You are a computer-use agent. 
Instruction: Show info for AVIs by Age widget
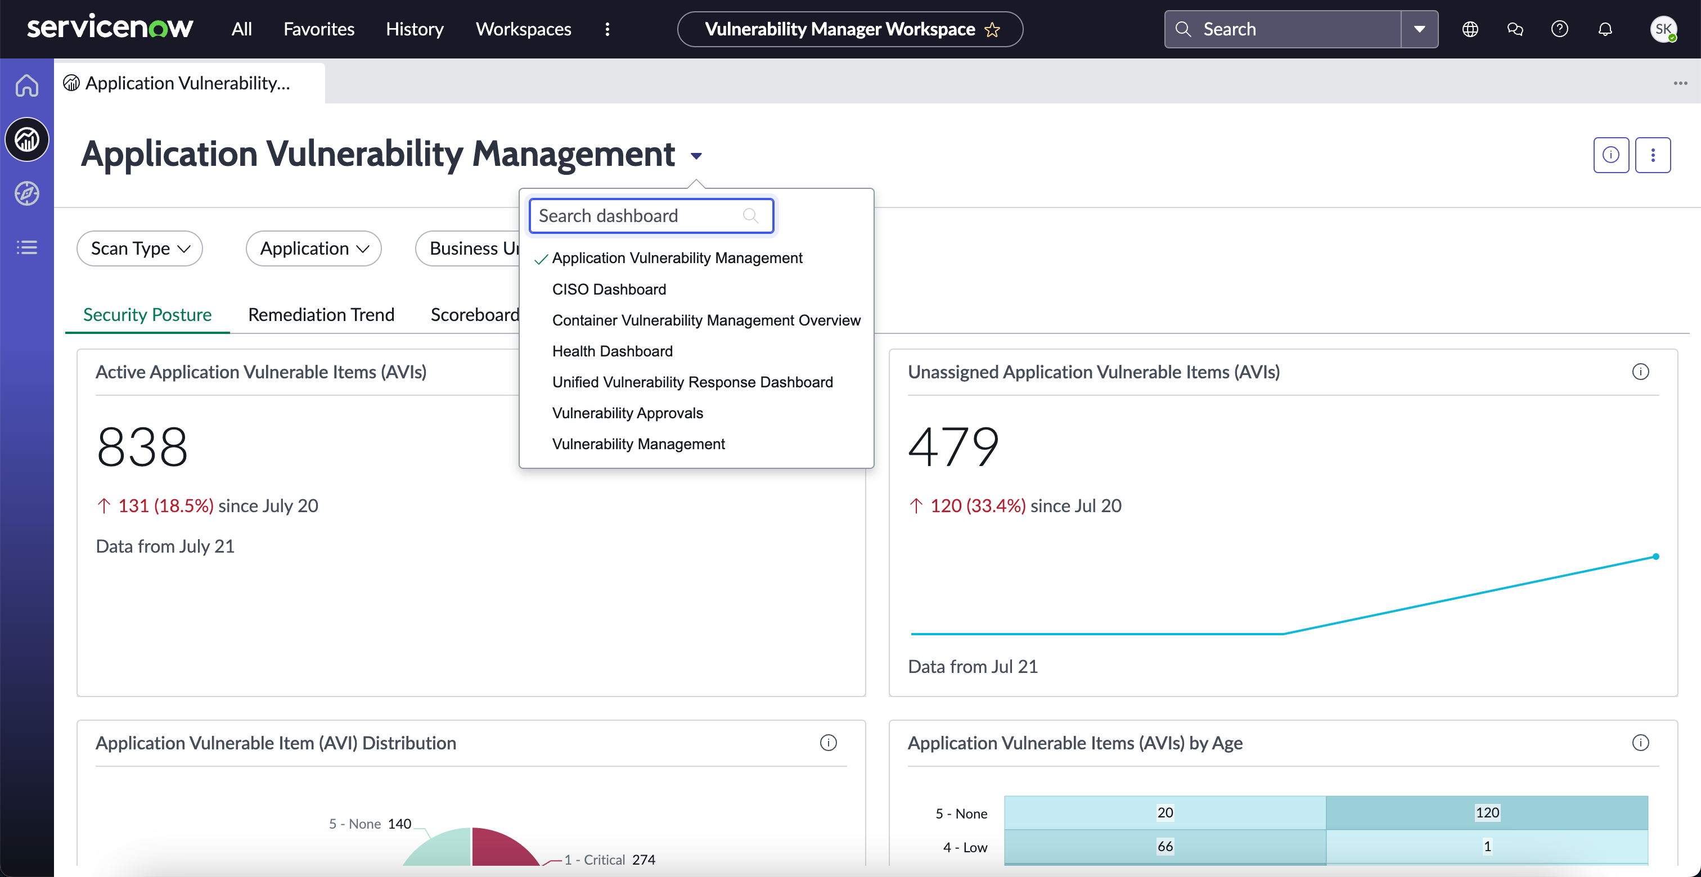coord(1640,743)
